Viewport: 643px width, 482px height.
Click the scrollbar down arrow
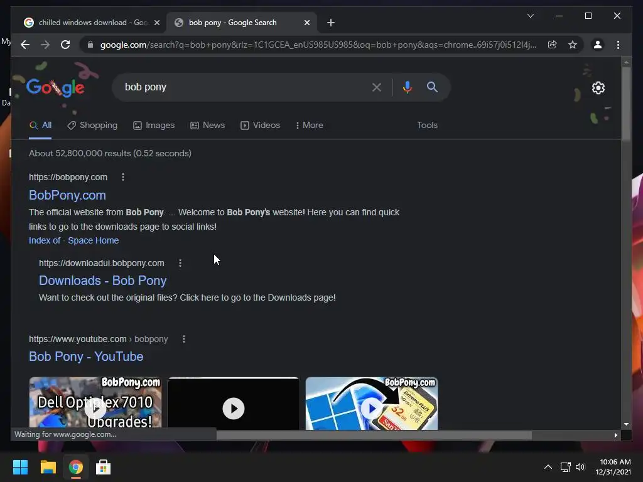click(626, 425)
